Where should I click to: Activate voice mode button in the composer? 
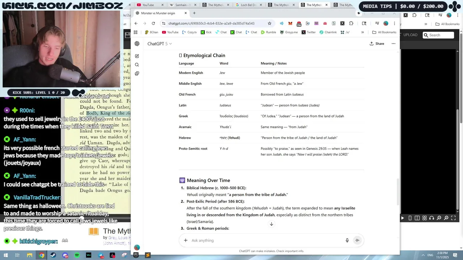[x=357, y=240]
